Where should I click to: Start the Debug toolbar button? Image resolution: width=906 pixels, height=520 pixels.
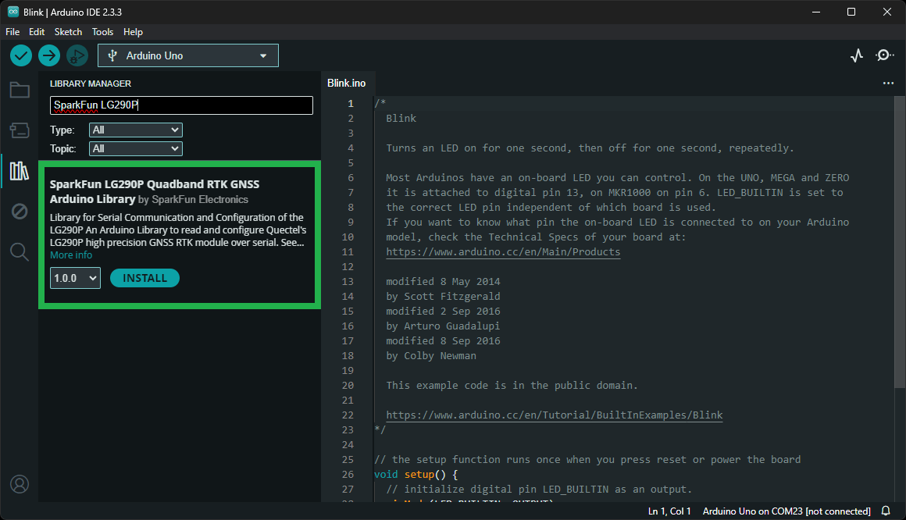(x=77, y=55)
